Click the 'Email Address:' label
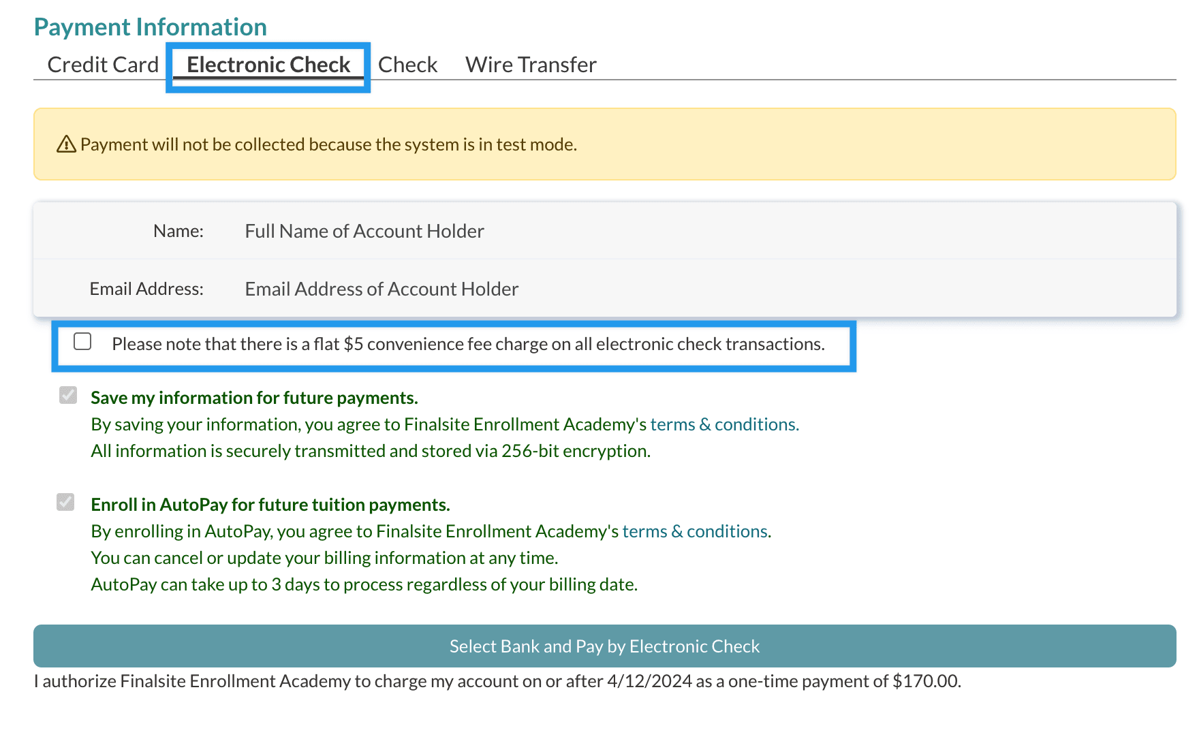The image size is (1199, 756). 146,289
